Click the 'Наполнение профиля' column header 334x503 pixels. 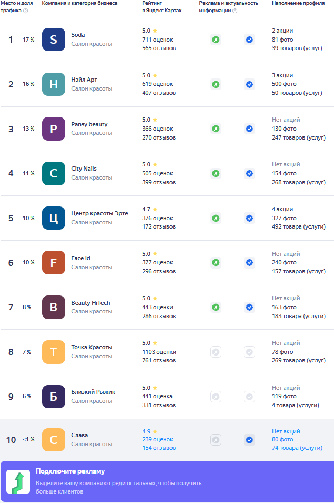[x=298, y=3]
